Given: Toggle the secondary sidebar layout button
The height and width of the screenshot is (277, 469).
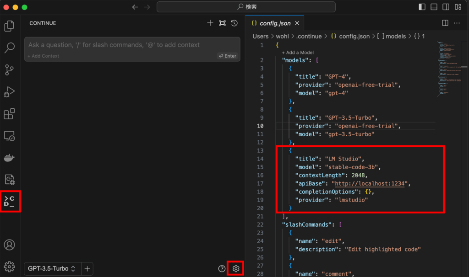Looking at the screenshot, I should (x=446, y=7).
